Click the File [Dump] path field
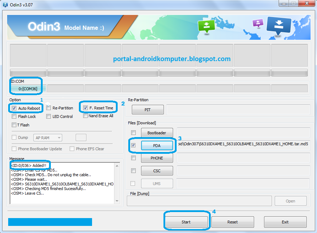The height and width of the screenshot is (233, 317). tap(199, 201)
